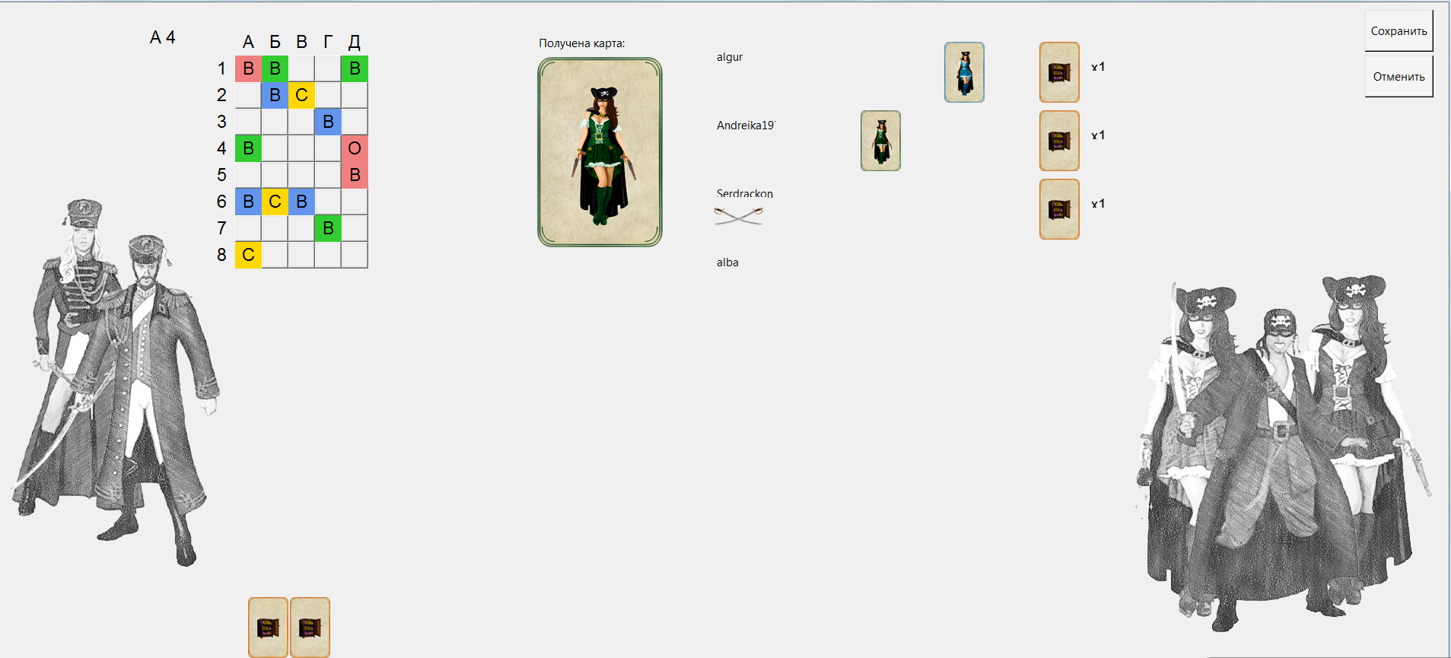Click the cupboard card in Andreika19's row
Viewport: 1451px width, 658px height.
(x=1059, y=141)
